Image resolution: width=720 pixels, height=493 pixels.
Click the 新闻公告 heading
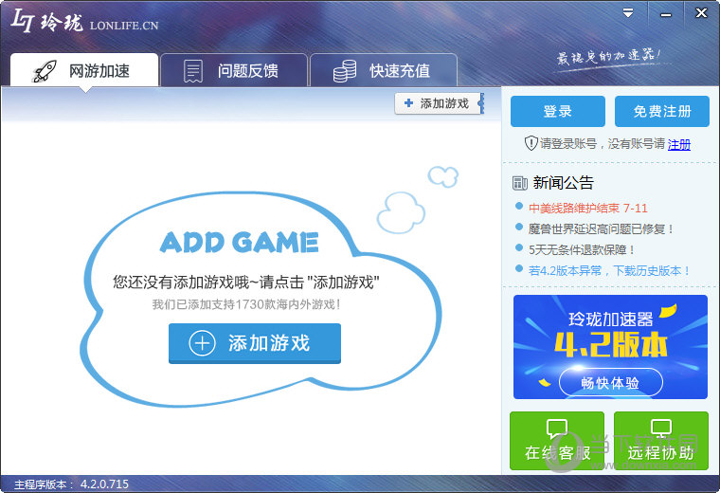(564, 183)
